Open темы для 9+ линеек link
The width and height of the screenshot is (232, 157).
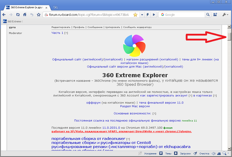click(200, 59)
